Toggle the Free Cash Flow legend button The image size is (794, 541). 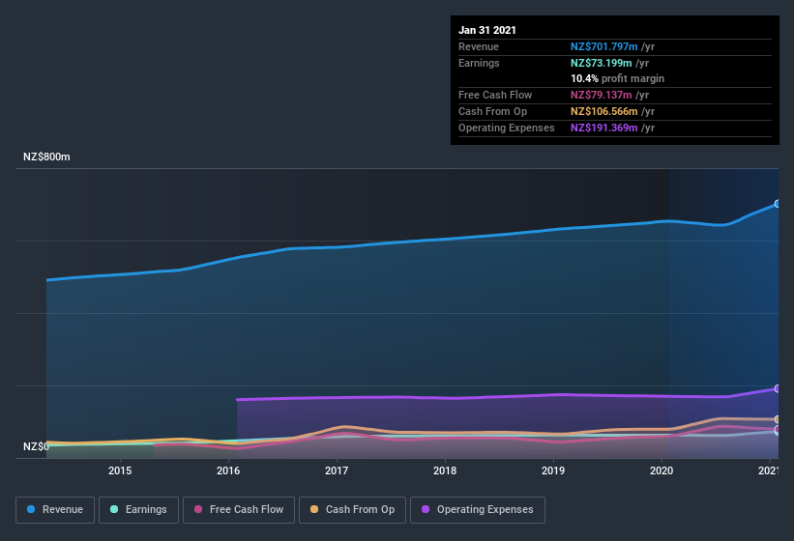[x=239, y=510]
